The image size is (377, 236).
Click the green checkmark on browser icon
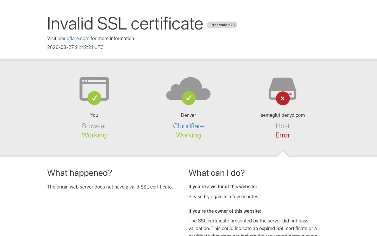point(94,98)
